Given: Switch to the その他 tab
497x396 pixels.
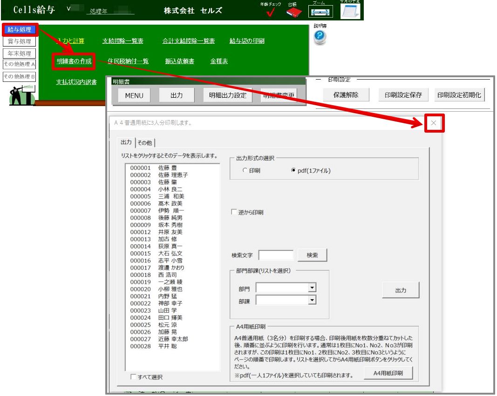Looking at the screenshot, I should (145, 143).
